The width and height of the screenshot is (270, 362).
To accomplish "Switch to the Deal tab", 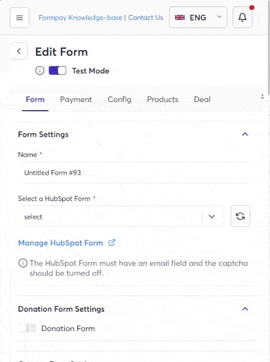I will pyautogui.click(x=202, y=99).
